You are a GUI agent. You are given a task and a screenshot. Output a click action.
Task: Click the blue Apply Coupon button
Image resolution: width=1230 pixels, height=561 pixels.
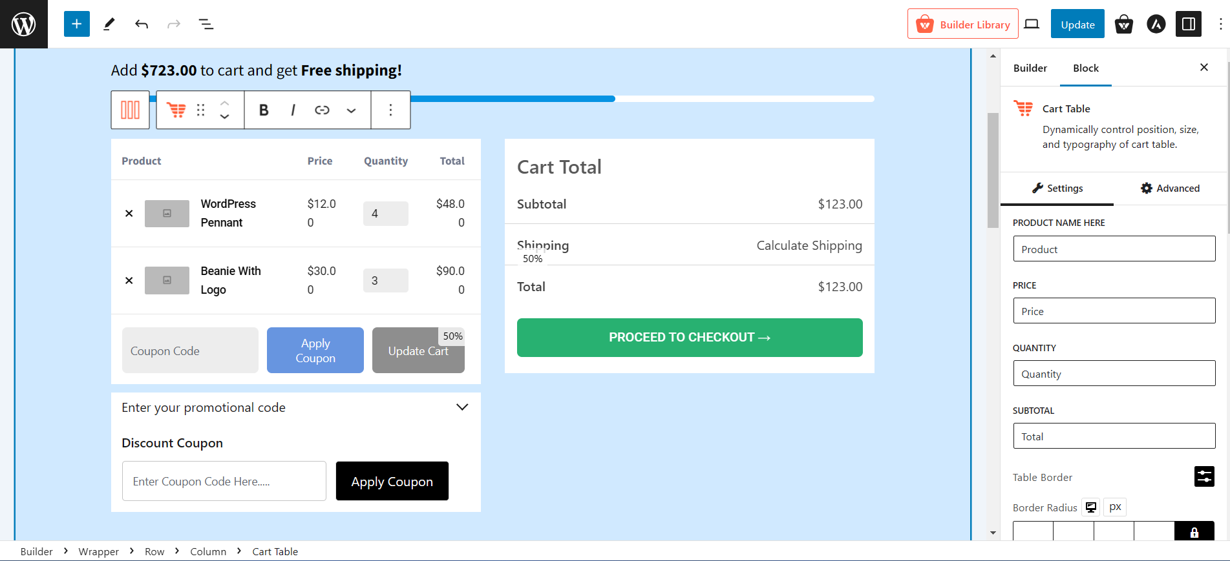point(315,351)
